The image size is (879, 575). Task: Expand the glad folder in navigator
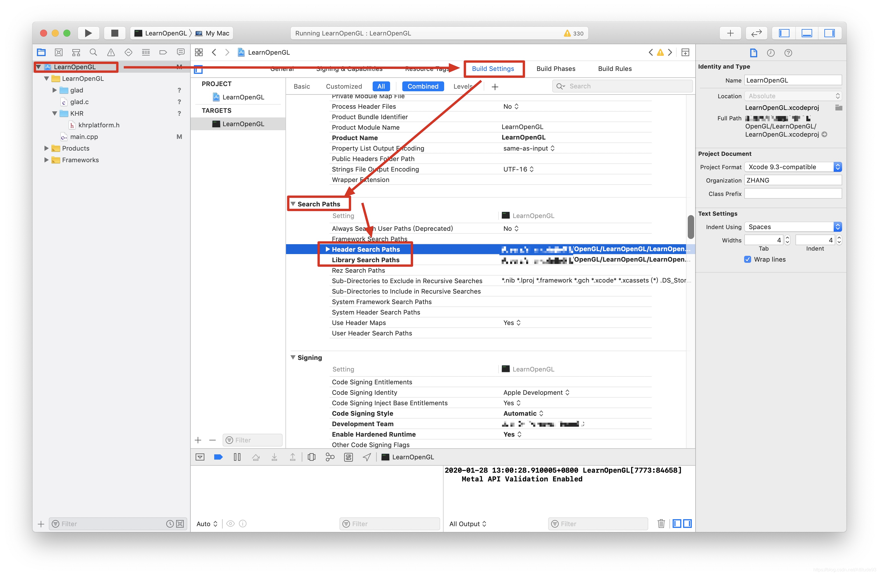pos(54,90)
